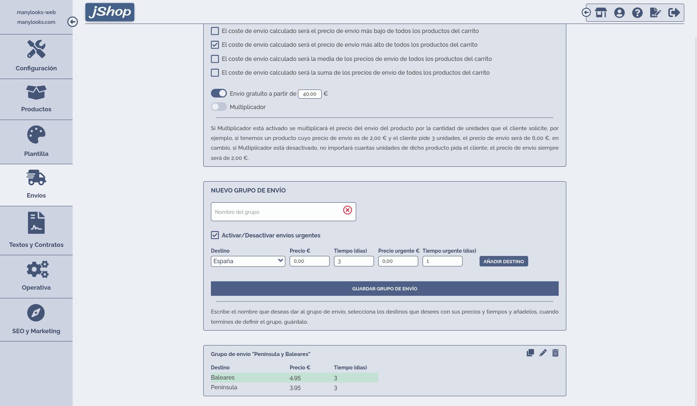Open the Plantilla section
The image size is (697, 406).
[x=36, y=142]
